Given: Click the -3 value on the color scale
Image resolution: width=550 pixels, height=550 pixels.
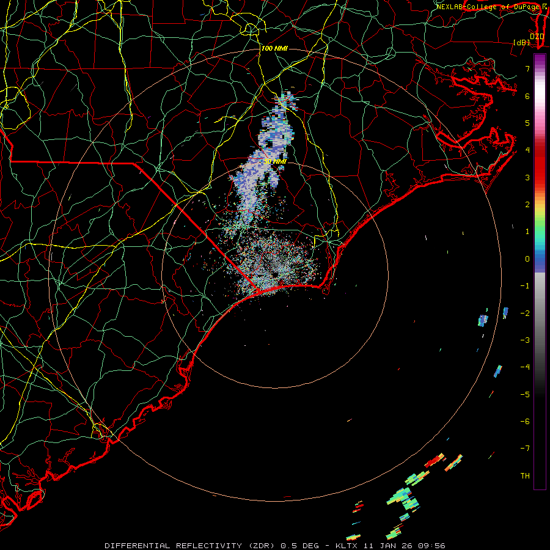Looking at the screenshot, I should [525, 340].
